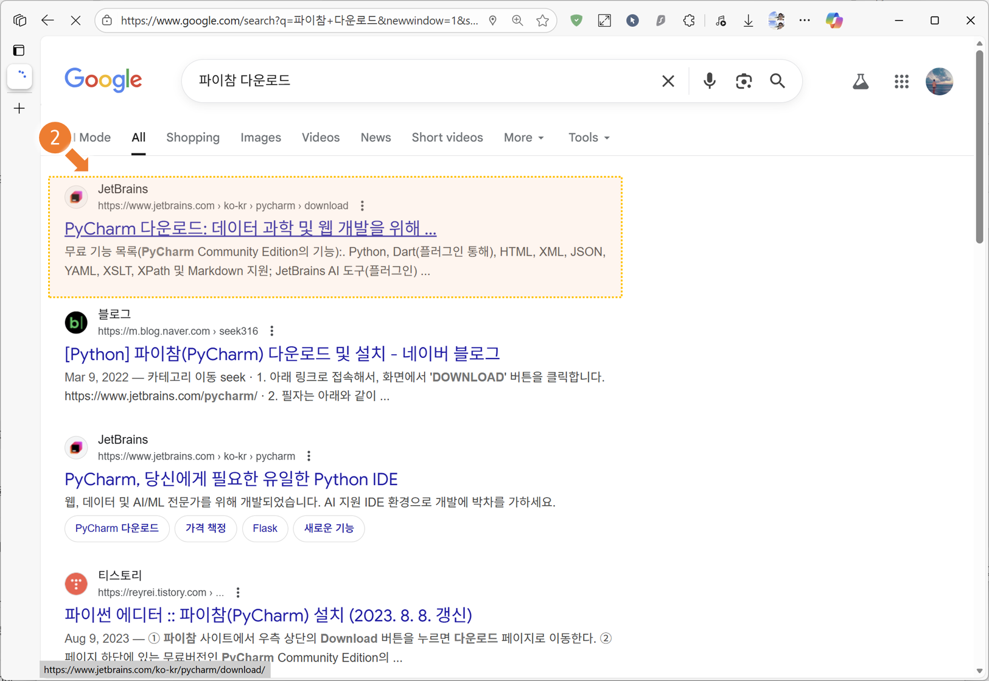The height and width of the screenshot is (681, 989).
Task: Open location permission icon in address bar
Action: (x=493, y=20)
